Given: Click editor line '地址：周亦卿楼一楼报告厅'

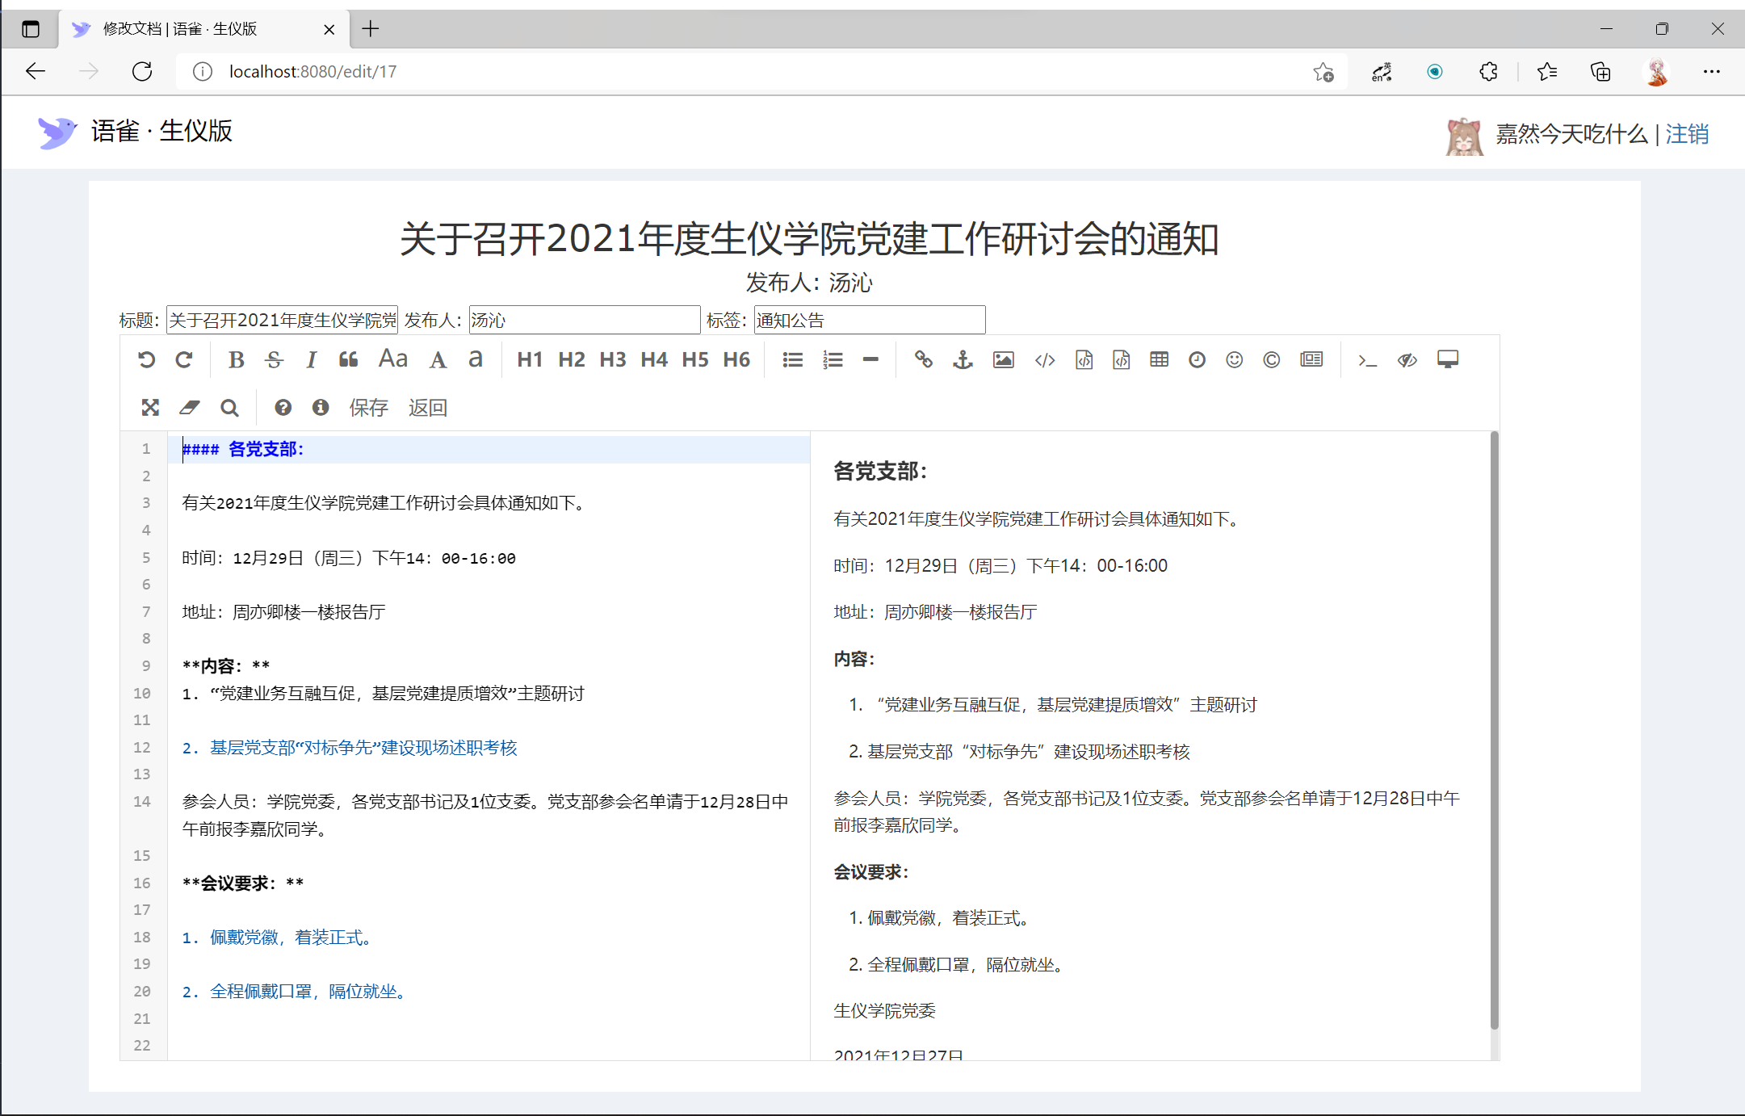Looking at the screenshot, I should 283,612.
